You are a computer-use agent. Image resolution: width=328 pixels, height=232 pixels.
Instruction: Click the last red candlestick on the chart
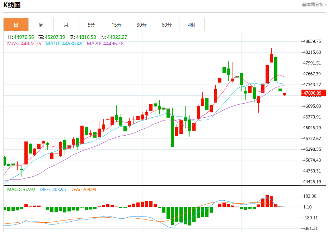click(284, 94)
